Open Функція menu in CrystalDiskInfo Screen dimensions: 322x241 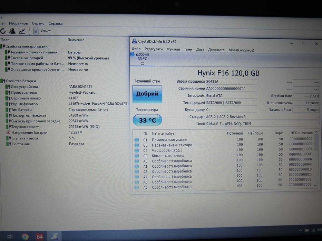pos(173,49)
